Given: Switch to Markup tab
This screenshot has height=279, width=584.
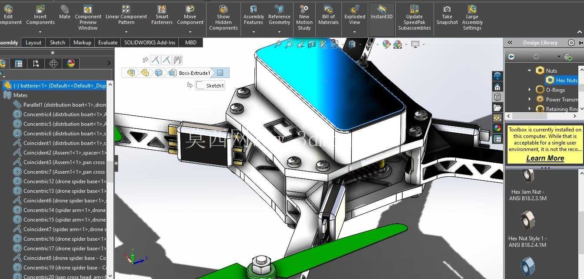Looking at the screenshot, I should point(82,42).
